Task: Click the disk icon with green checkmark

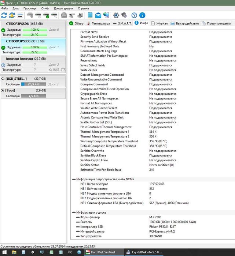Action: [x=46, y=15]
